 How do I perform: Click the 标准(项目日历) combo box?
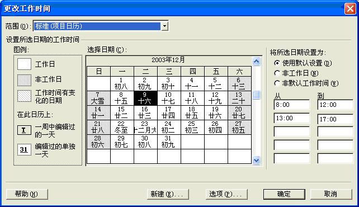[x=101, y=26]
